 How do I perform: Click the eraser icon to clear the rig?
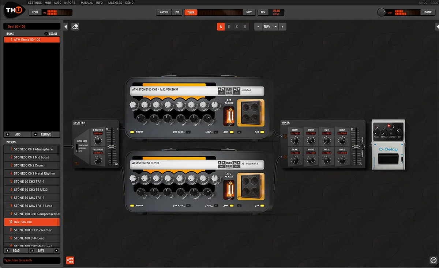pos(75,27)
